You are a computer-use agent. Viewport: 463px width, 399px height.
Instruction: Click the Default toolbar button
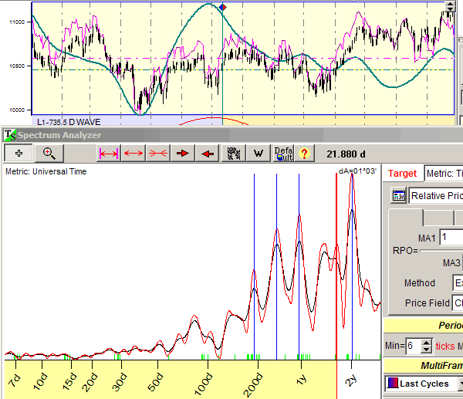283,154
